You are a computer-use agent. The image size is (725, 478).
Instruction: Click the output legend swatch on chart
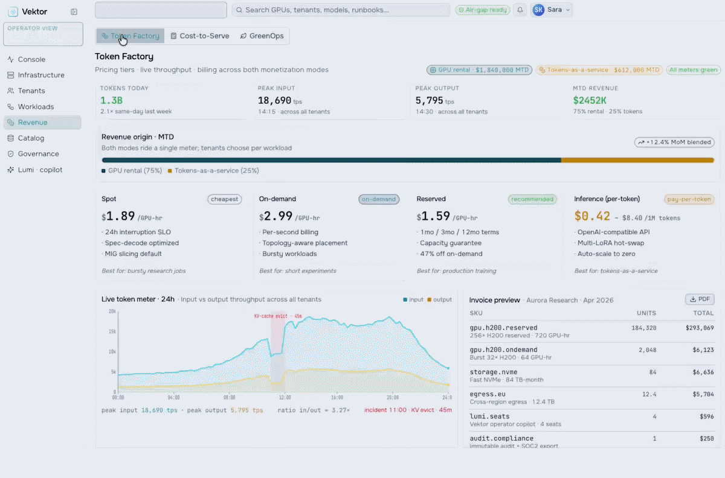click(x=429, y=299)
